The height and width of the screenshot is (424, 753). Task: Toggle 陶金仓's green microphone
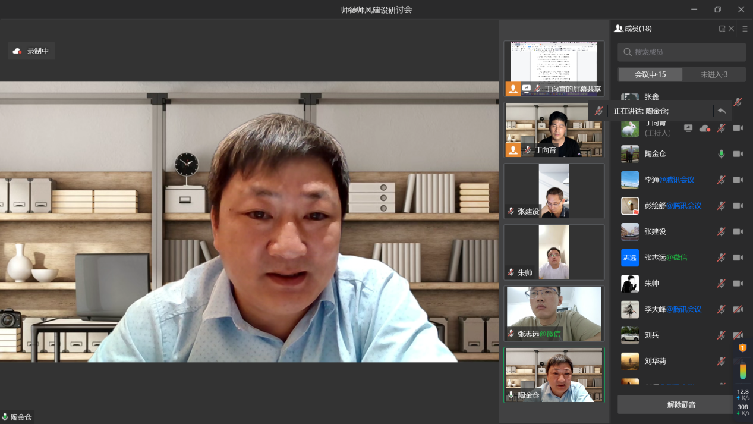click(x=721, y=154)
